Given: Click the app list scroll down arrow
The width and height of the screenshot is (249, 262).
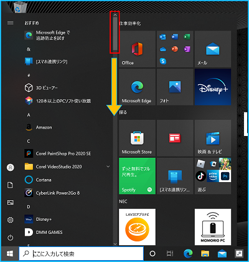Looking at the screenshot, I should [x=115, y=244].
